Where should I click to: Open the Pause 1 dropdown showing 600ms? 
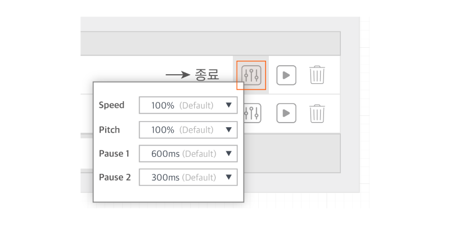pos(188,154)
